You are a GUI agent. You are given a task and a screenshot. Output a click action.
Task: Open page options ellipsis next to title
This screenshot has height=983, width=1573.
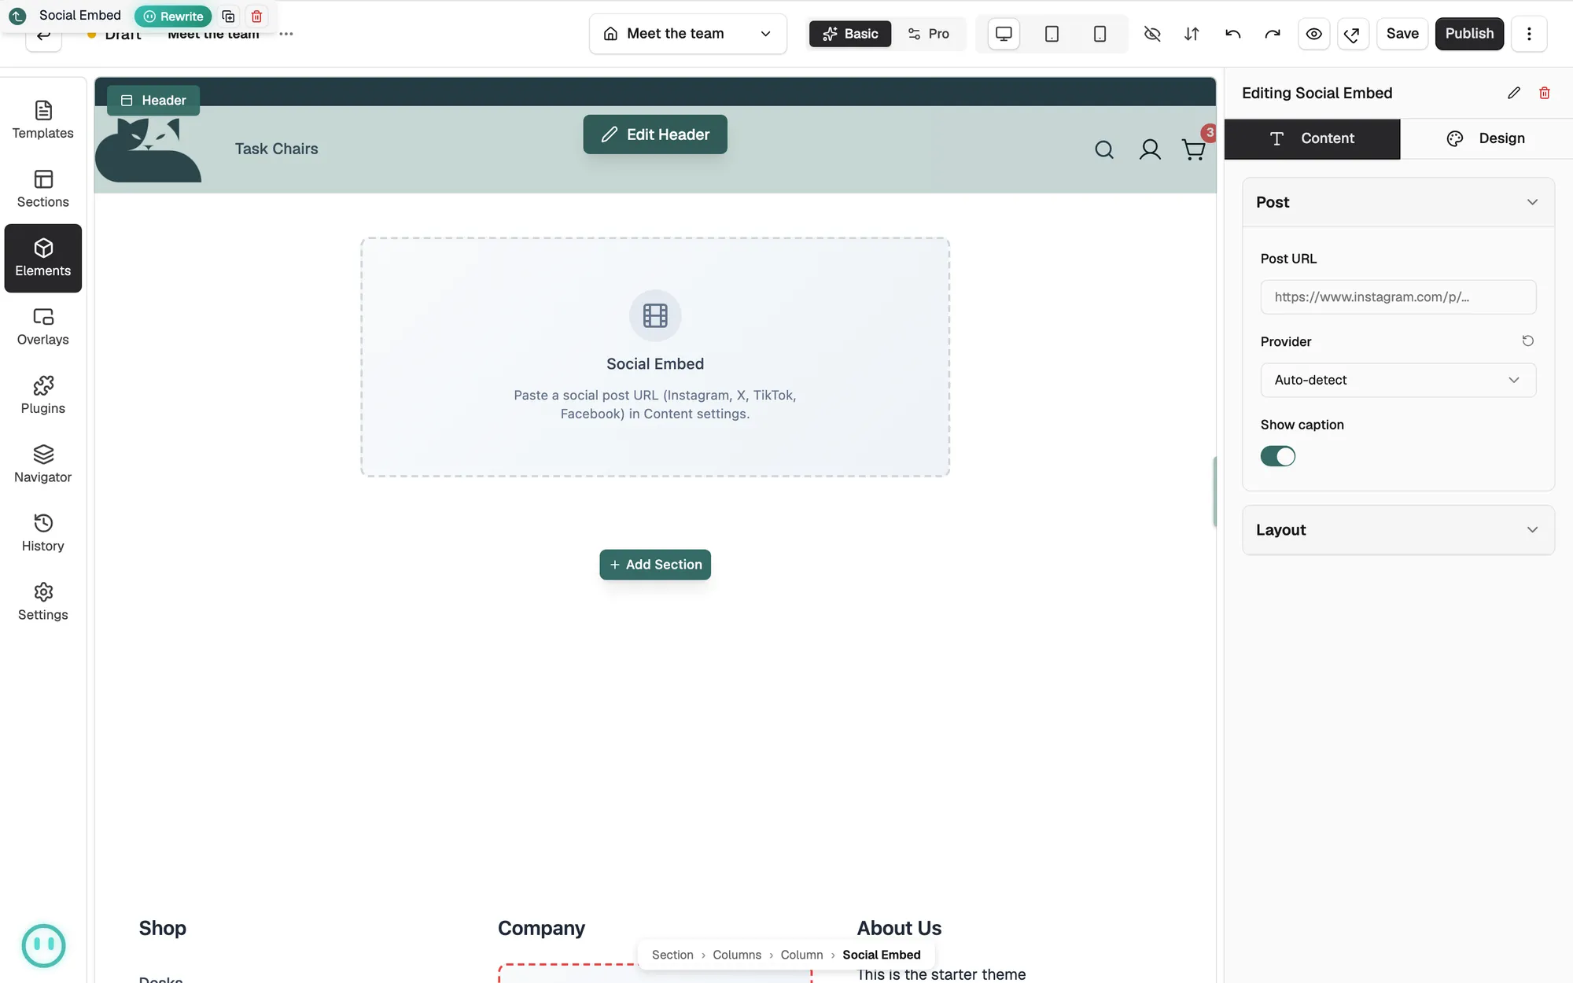pyautogui.click(x=286, y=34)
